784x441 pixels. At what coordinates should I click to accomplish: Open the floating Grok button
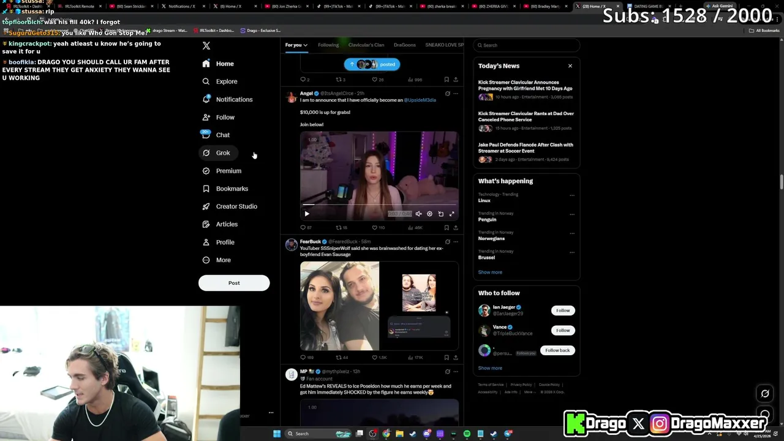tap(765, 394)
